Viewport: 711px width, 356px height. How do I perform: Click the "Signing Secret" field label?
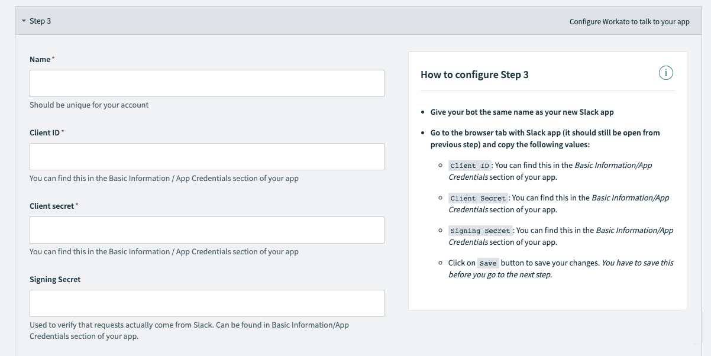pos(55,280)
